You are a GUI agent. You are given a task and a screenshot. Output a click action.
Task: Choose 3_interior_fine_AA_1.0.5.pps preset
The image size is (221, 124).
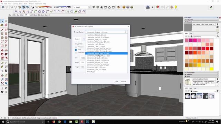point(106,63)
